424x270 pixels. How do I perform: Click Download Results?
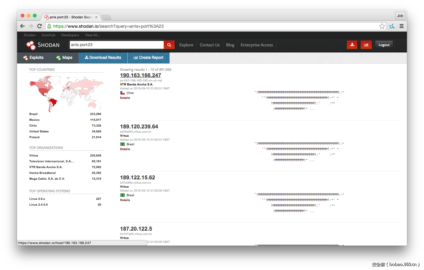click(x=103, y=58)
